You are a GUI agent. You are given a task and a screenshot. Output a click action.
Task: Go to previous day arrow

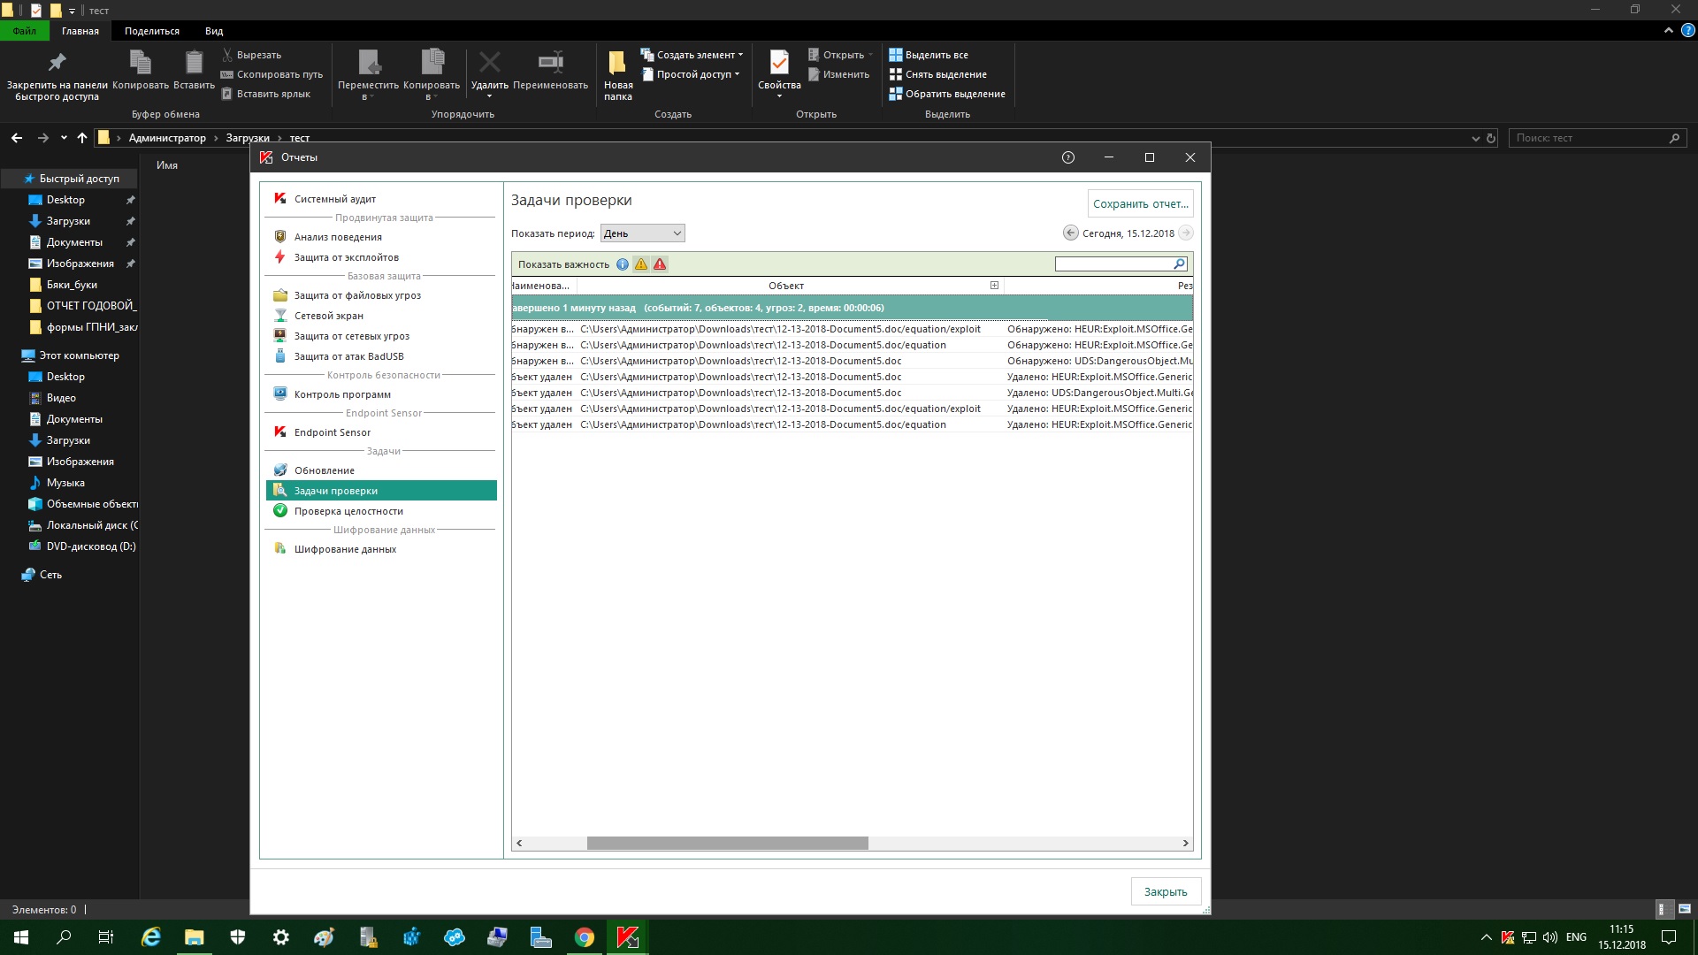pos(1070,233)
